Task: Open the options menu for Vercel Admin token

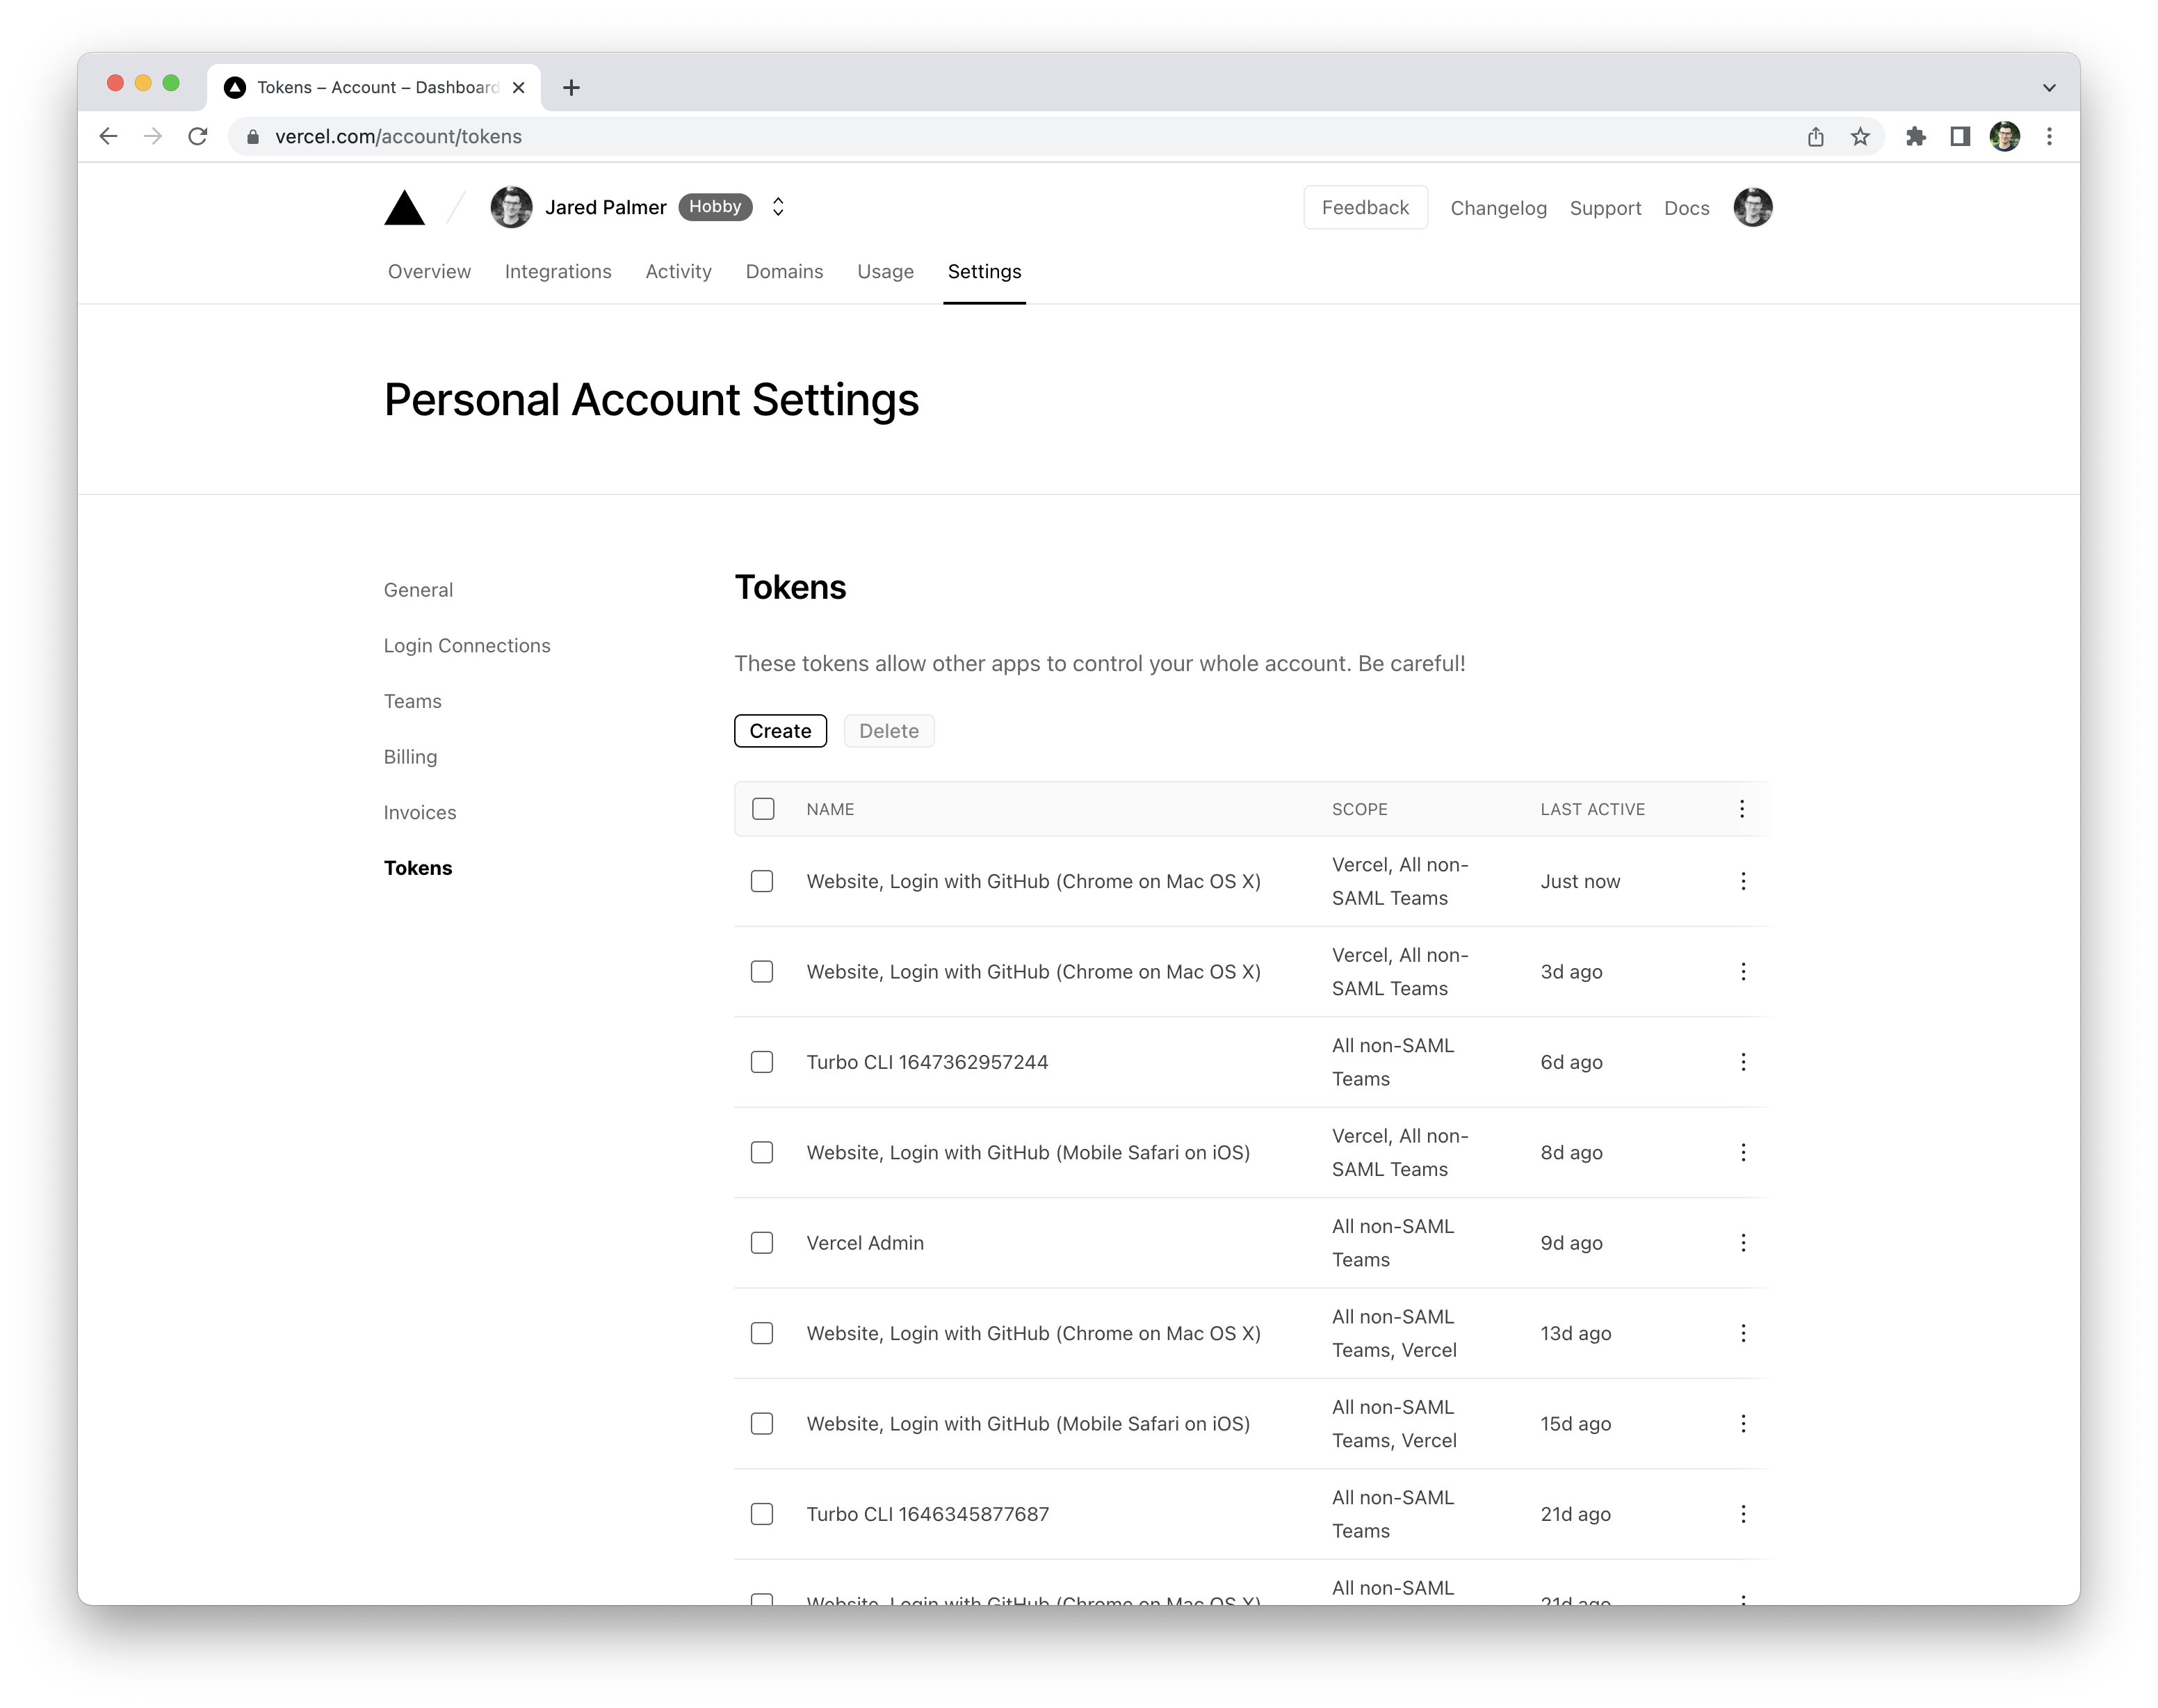Action: tap(1743, 1242)
